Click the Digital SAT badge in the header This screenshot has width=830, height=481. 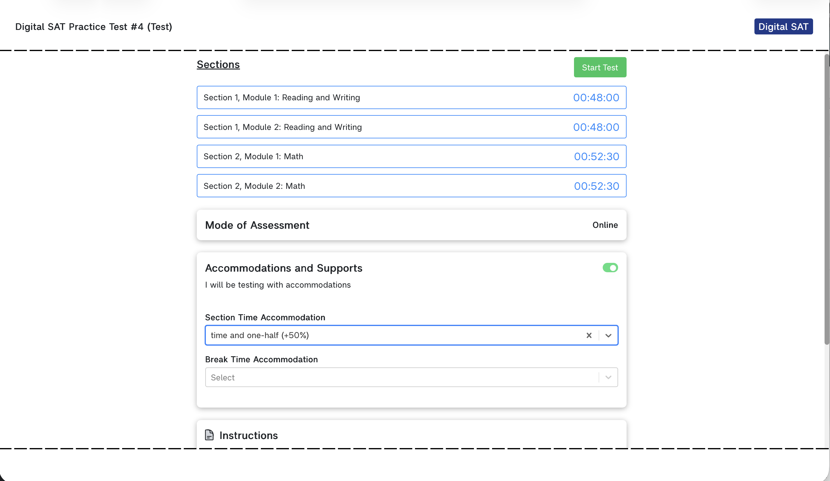click(x=783, y=27)
